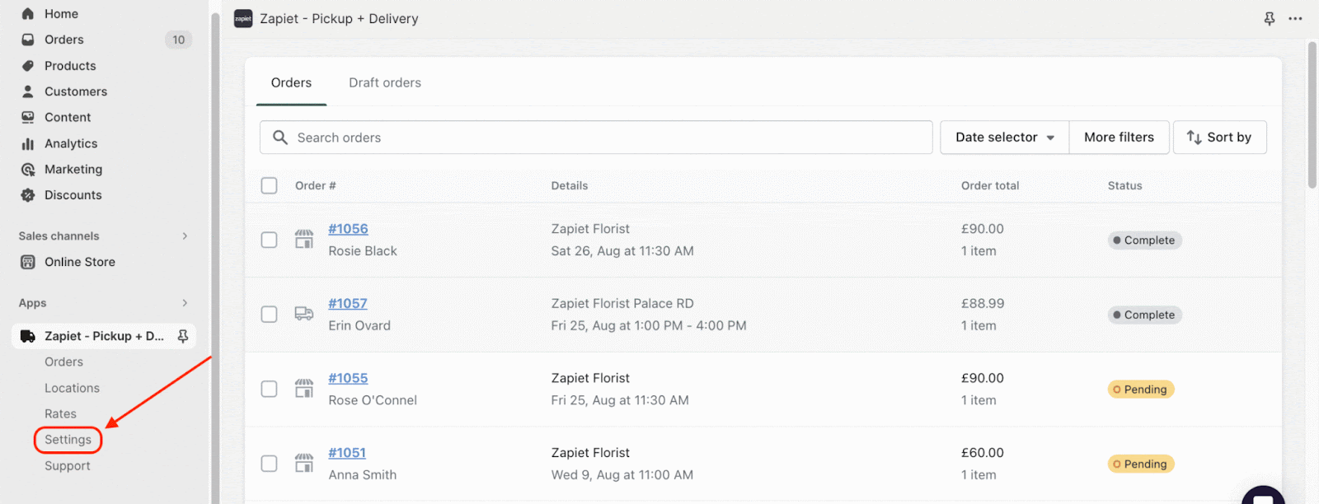This screenshot has height=504, width=1319.
Task: Click the Marketing target icon
Action: click(28, 170)
